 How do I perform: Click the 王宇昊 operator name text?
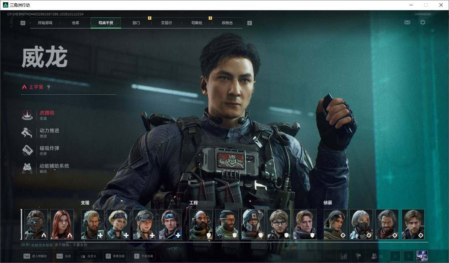pyautogui.click(x=36, y=87)
